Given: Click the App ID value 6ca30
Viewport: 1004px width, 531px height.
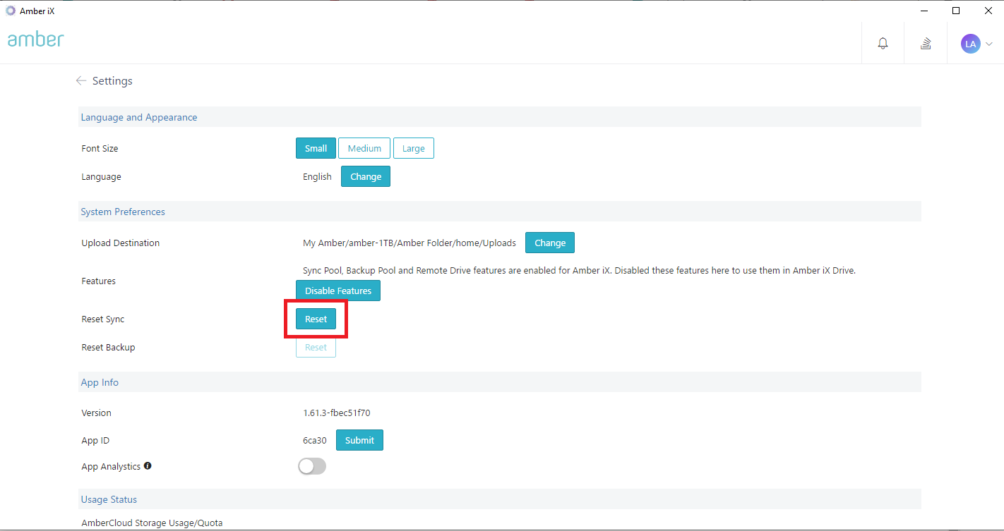Looking at the screenshot, I should click(315, 440).
